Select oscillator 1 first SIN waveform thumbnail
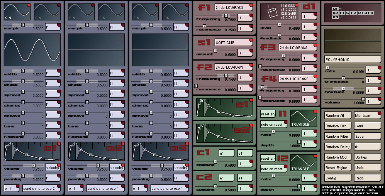Screen dimensions: 385x196 coord(17,12)
